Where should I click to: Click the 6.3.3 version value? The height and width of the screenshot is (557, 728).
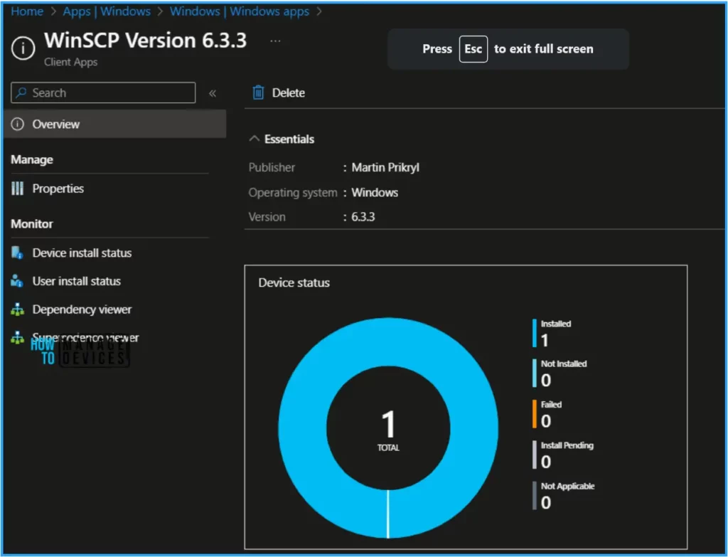pos(363,217)
